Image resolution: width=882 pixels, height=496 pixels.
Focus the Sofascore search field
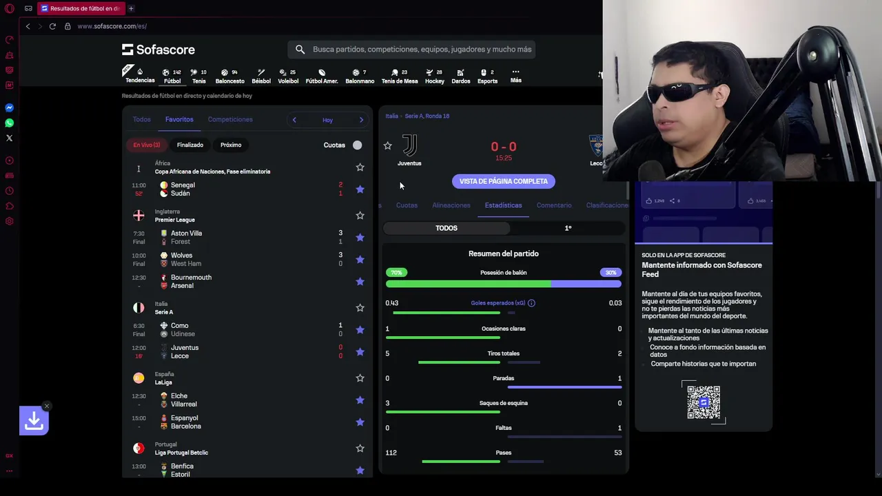click(412, 50)
